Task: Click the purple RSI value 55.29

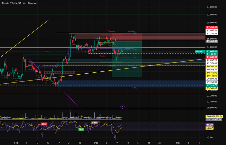Action: [210, 125]
